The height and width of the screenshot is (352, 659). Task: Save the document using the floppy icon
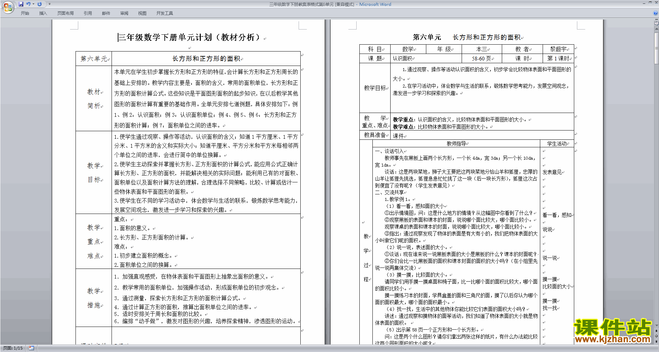click(21, 4)
